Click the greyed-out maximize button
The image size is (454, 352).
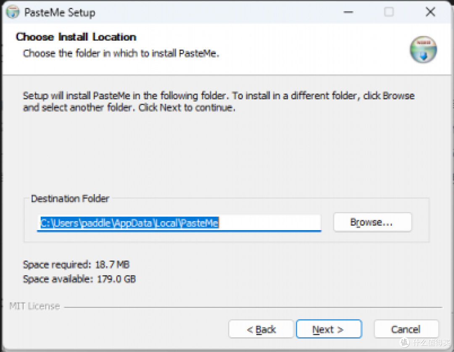388,12
